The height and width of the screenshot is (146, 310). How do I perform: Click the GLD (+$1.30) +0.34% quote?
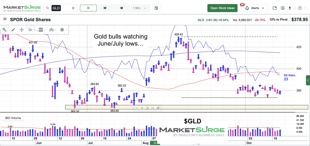(213, 20)
